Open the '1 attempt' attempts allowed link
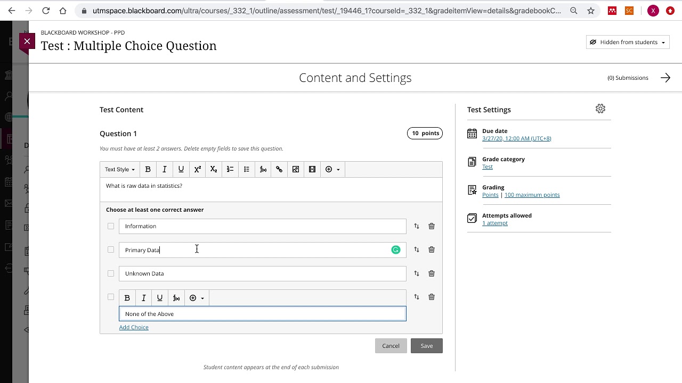682x383 pixels. [495, 223]
